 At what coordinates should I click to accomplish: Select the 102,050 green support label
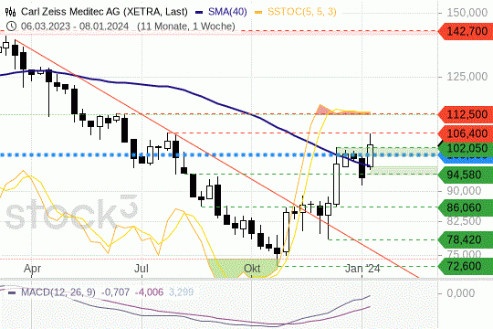tap(466, 148)
